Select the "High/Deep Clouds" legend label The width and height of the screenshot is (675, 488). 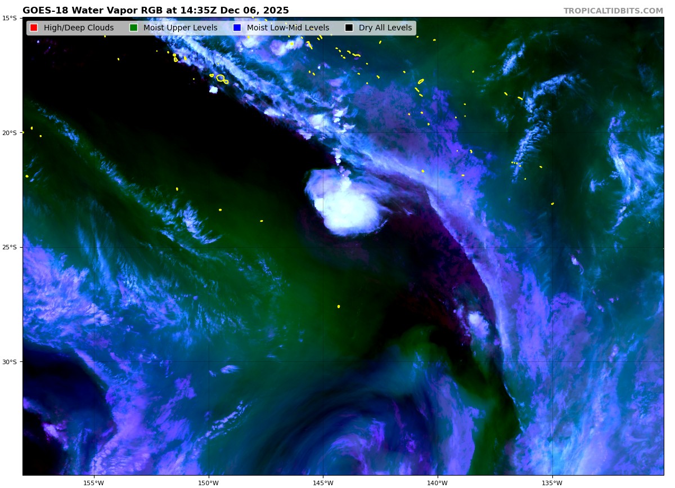79,28
